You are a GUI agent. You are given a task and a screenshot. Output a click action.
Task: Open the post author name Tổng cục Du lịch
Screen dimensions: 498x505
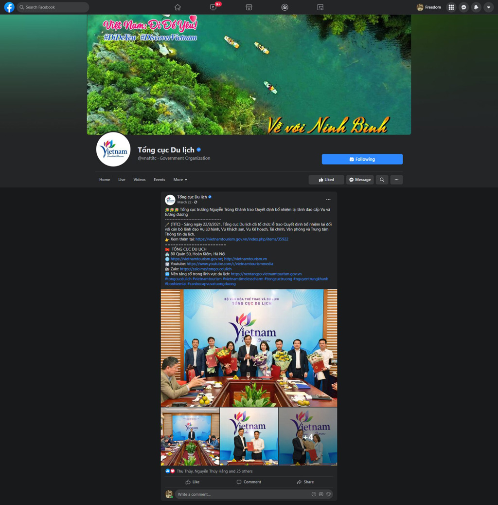point(192,197)
